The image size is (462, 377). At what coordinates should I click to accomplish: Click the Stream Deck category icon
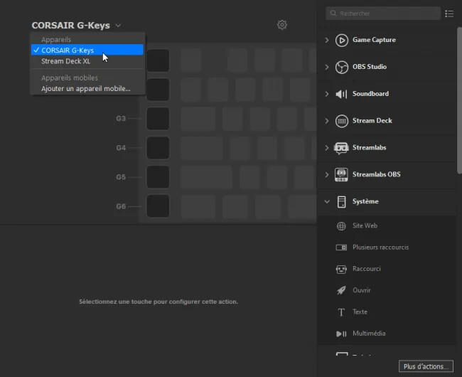pos(341,121)
